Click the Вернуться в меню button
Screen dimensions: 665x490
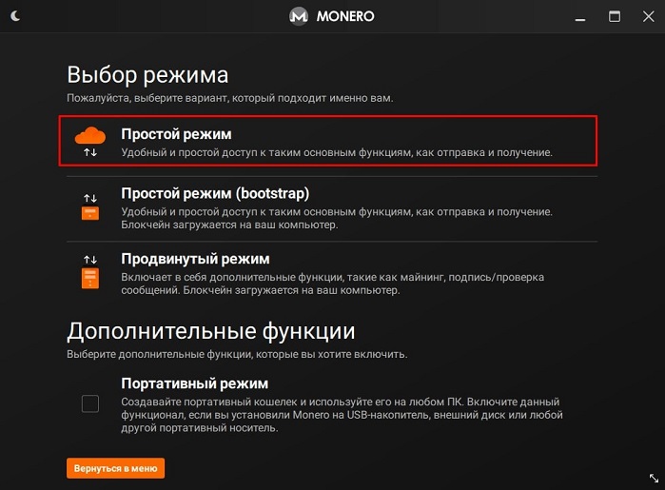(115, 468)
